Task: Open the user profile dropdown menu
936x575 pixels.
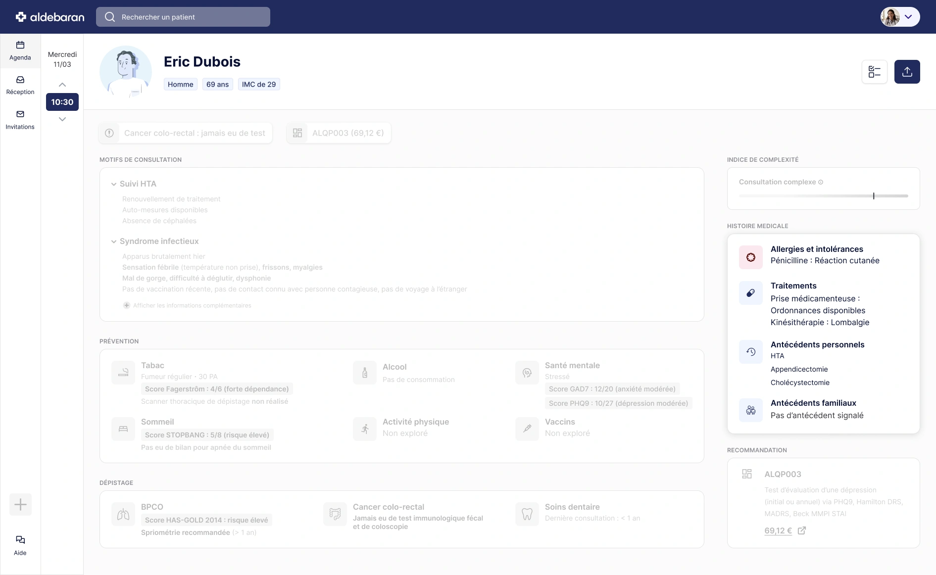Action: click(900, 17)
